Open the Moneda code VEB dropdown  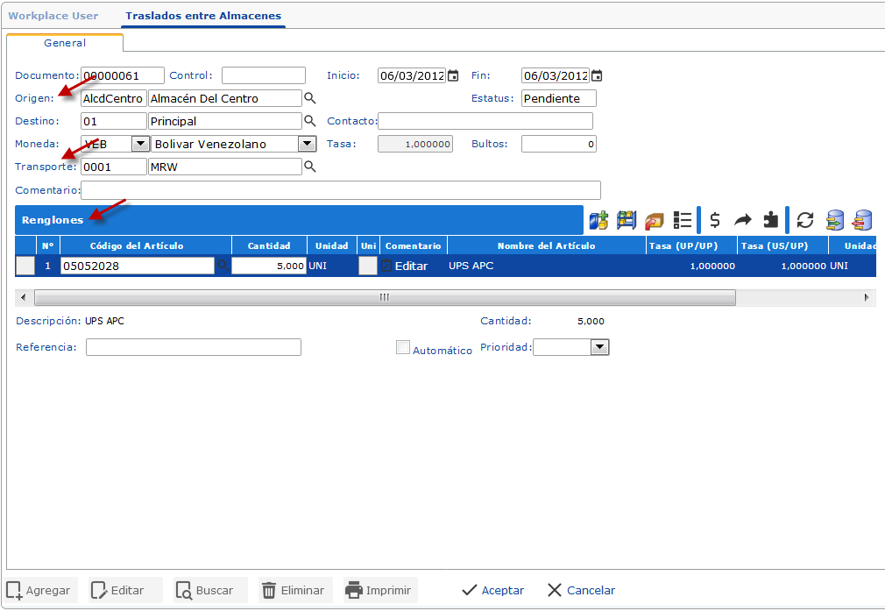139,144
